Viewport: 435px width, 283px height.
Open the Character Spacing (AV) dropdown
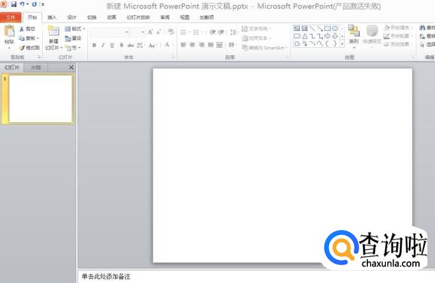tap(141, 45)
